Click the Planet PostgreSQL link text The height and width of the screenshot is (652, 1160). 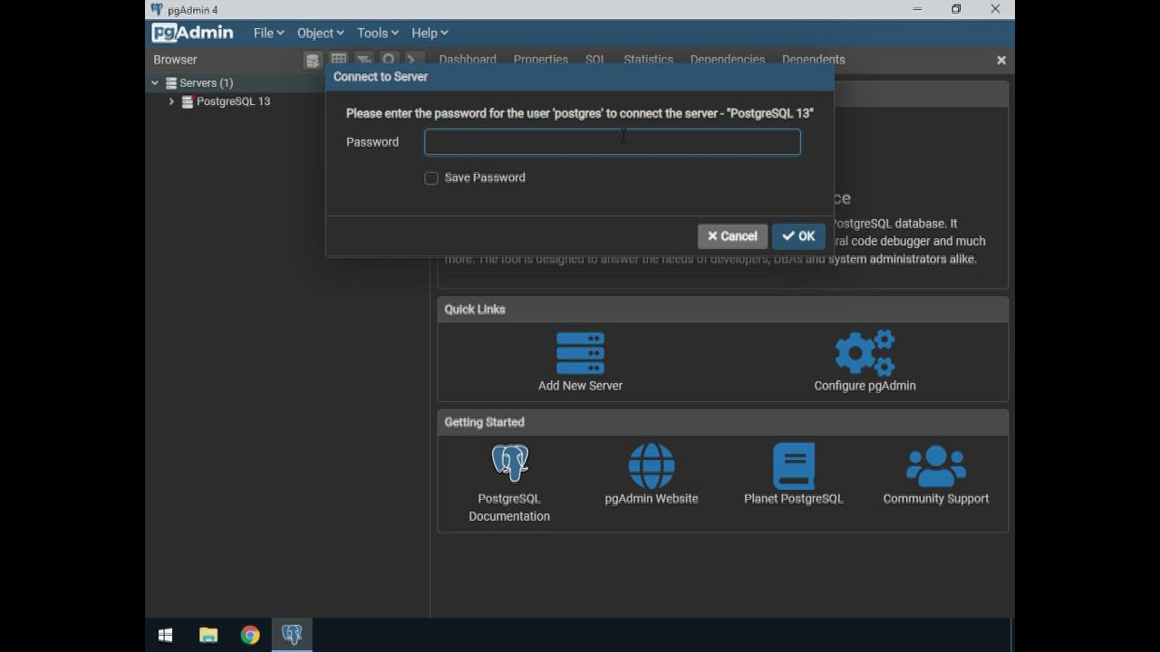[x=794, y=499]
